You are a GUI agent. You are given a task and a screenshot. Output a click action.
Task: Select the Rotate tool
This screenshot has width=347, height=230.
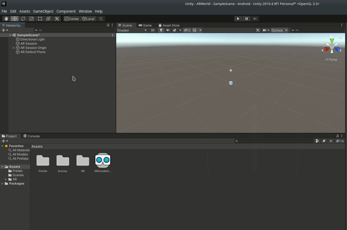click(x=23, y=19)
